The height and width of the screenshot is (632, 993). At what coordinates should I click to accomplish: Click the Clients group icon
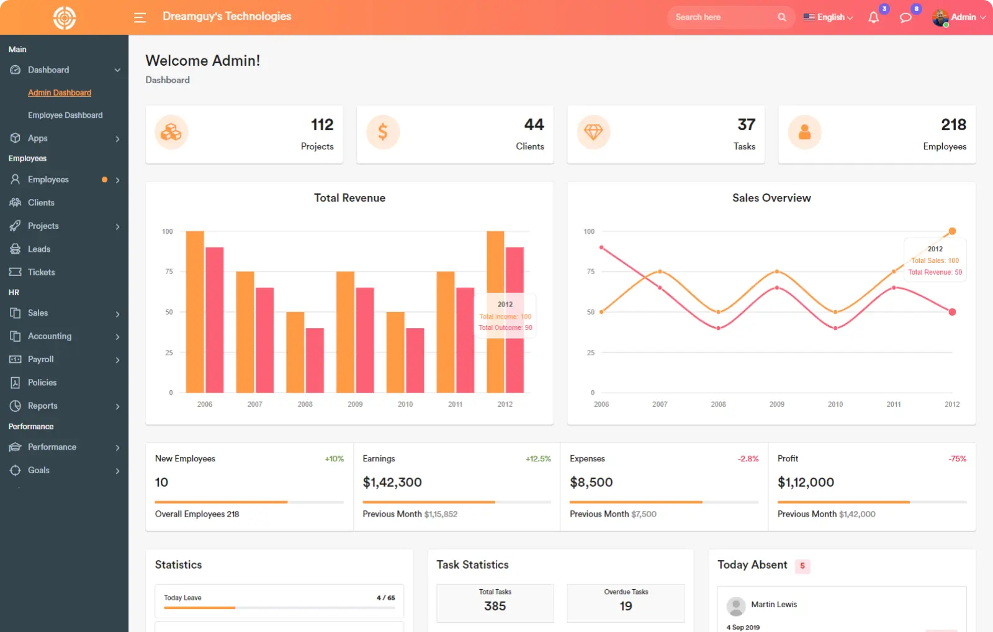tap(16, 202)
